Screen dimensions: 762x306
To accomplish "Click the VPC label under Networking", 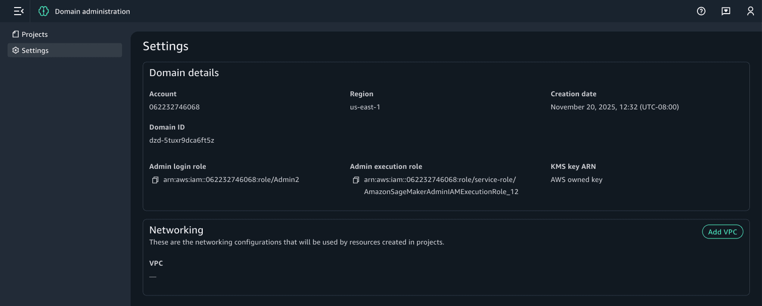I will 156,263.
